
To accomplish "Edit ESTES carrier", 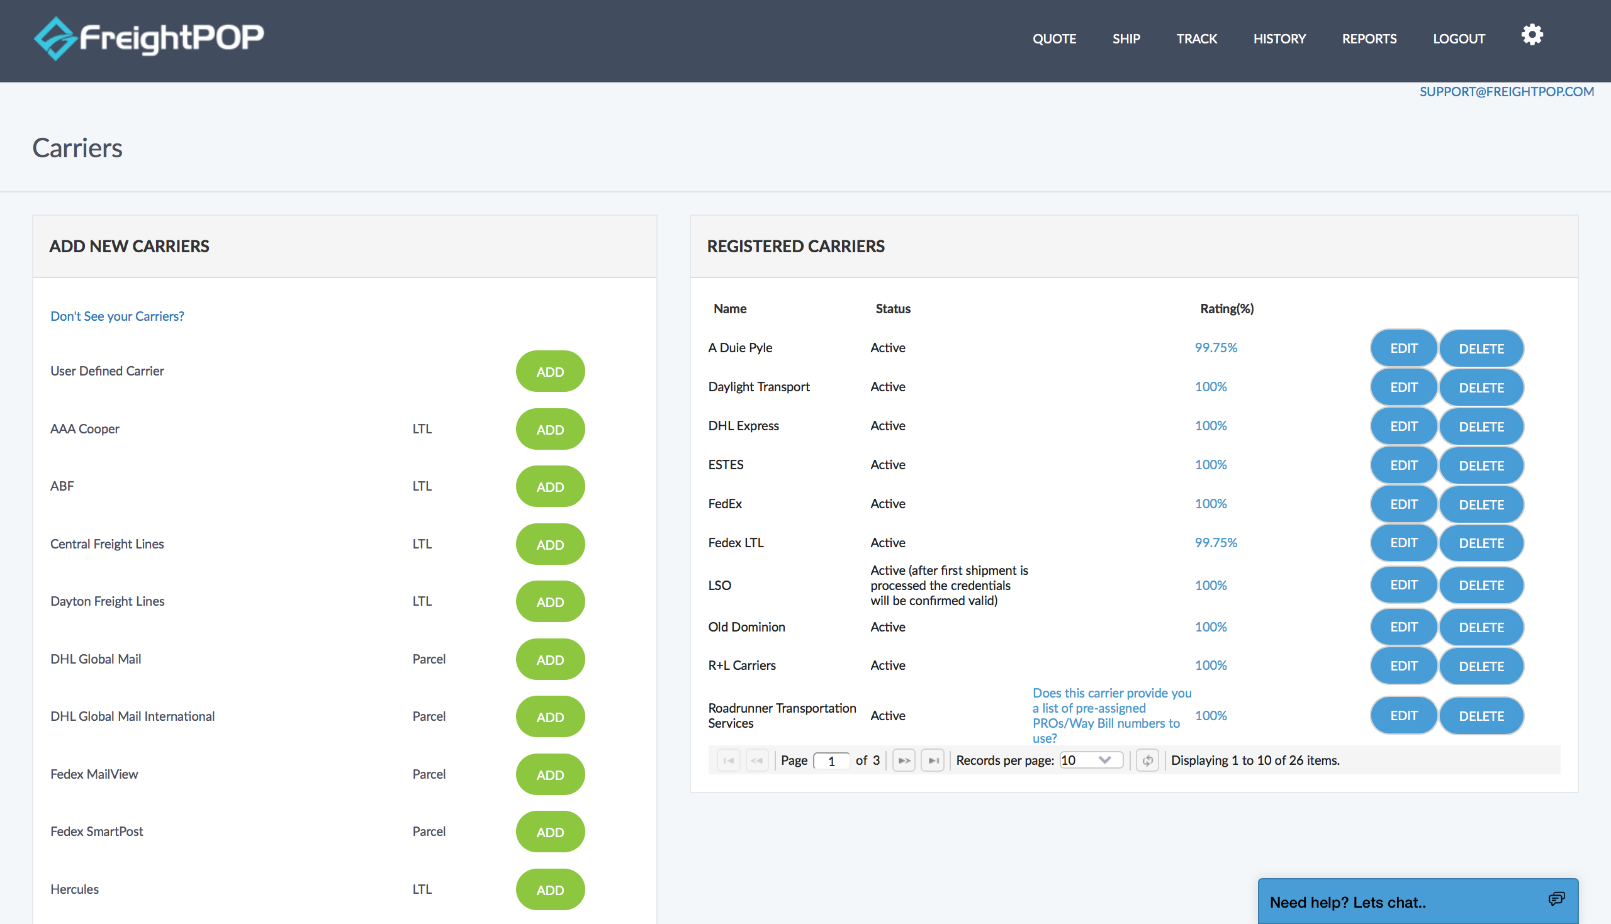I will click(1403, 465).
